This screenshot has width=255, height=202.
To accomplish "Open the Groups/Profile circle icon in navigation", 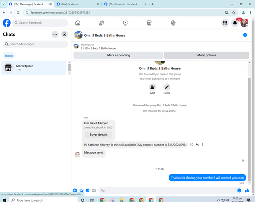I will point(173,23).
